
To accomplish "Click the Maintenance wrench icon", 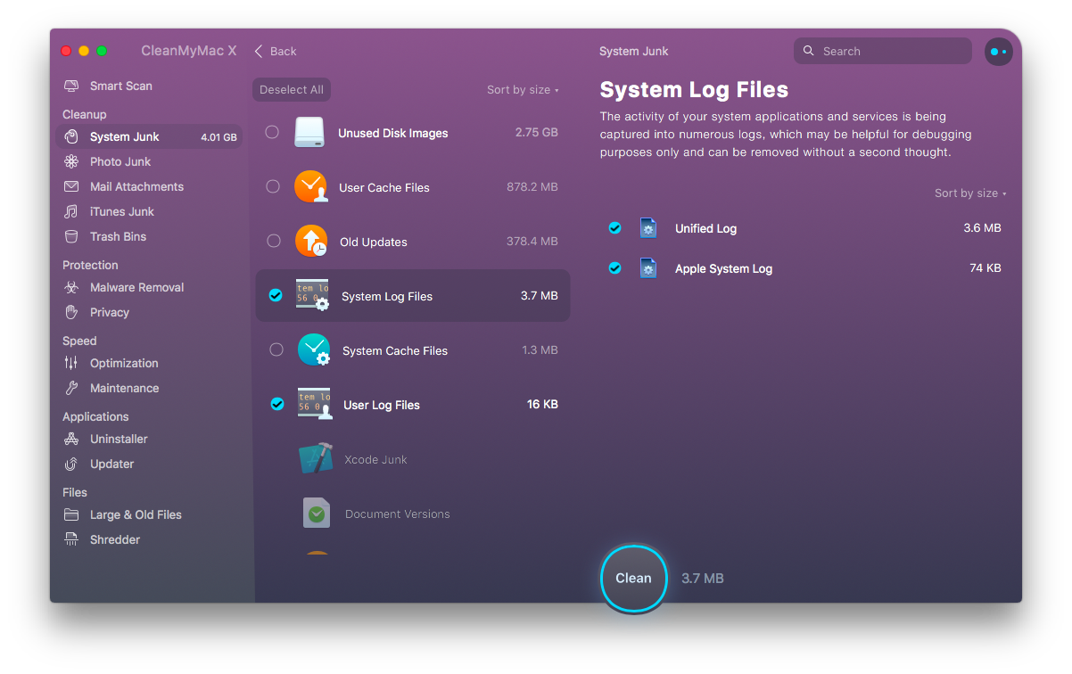I will (x=71, y=389).
